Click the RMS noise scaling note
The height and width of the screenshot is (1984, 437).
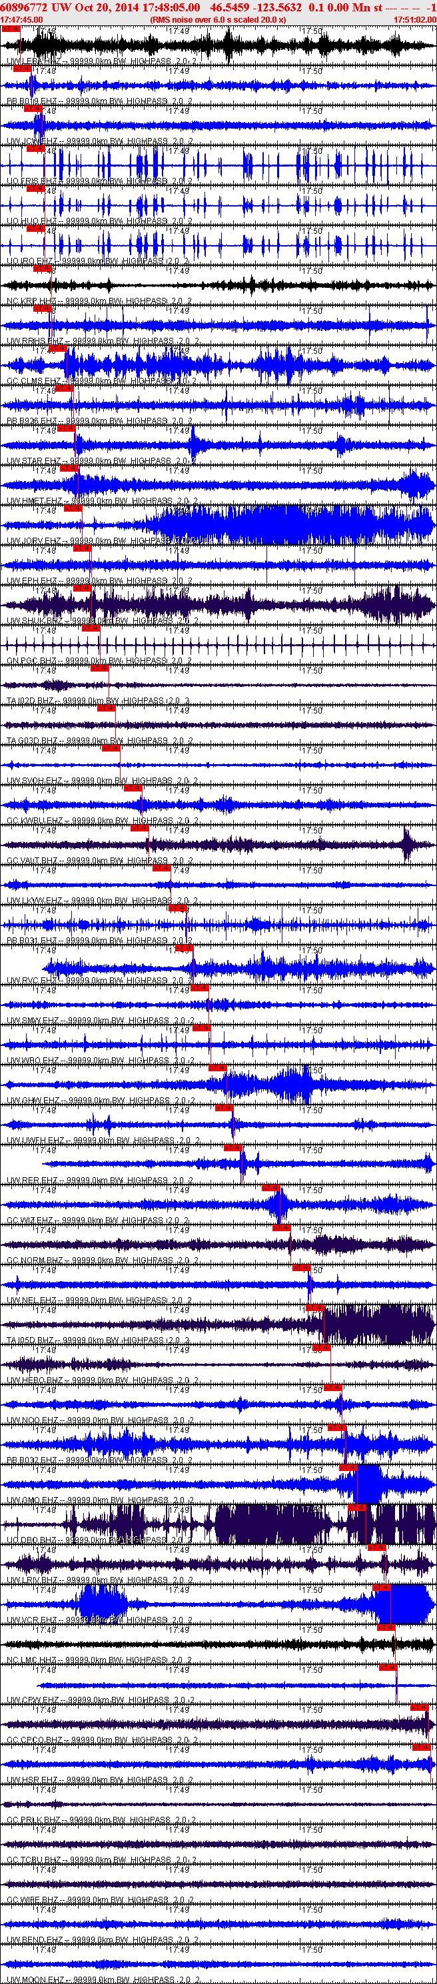pos(218,20)
